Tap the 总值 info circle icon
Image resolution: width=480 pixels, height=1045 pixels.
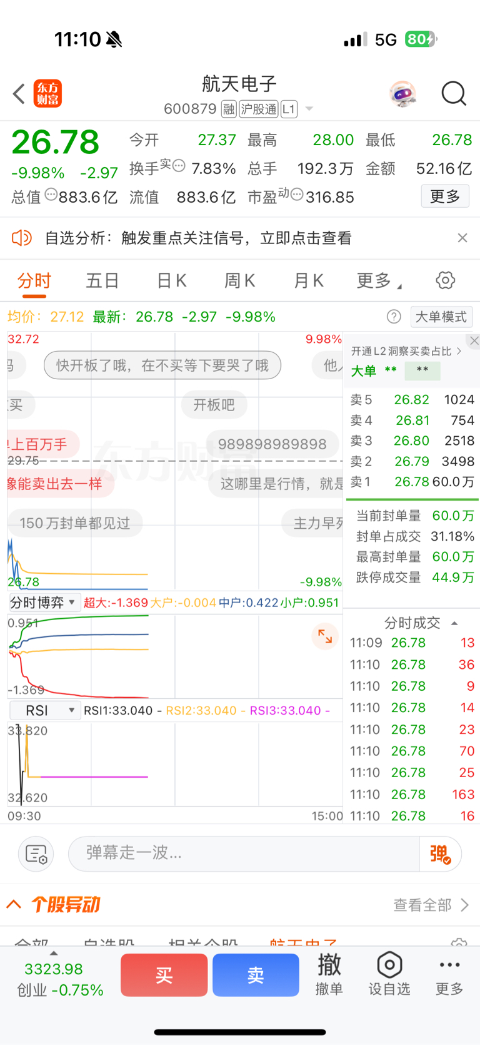[51, 194]
